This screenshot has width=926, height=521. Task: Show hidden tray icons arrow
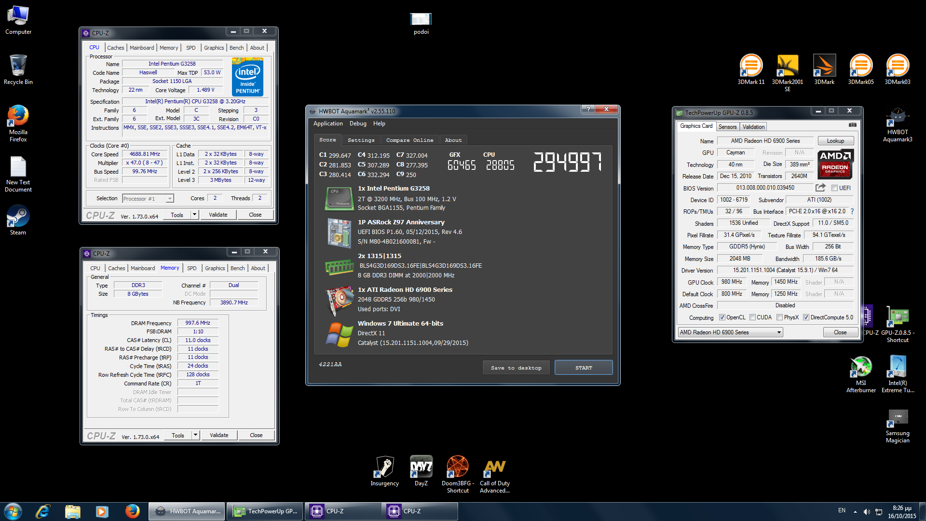[855, 512]
